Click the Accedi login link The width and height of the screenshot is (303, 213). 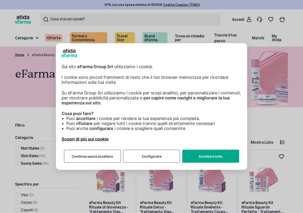[x=238, y=19]
